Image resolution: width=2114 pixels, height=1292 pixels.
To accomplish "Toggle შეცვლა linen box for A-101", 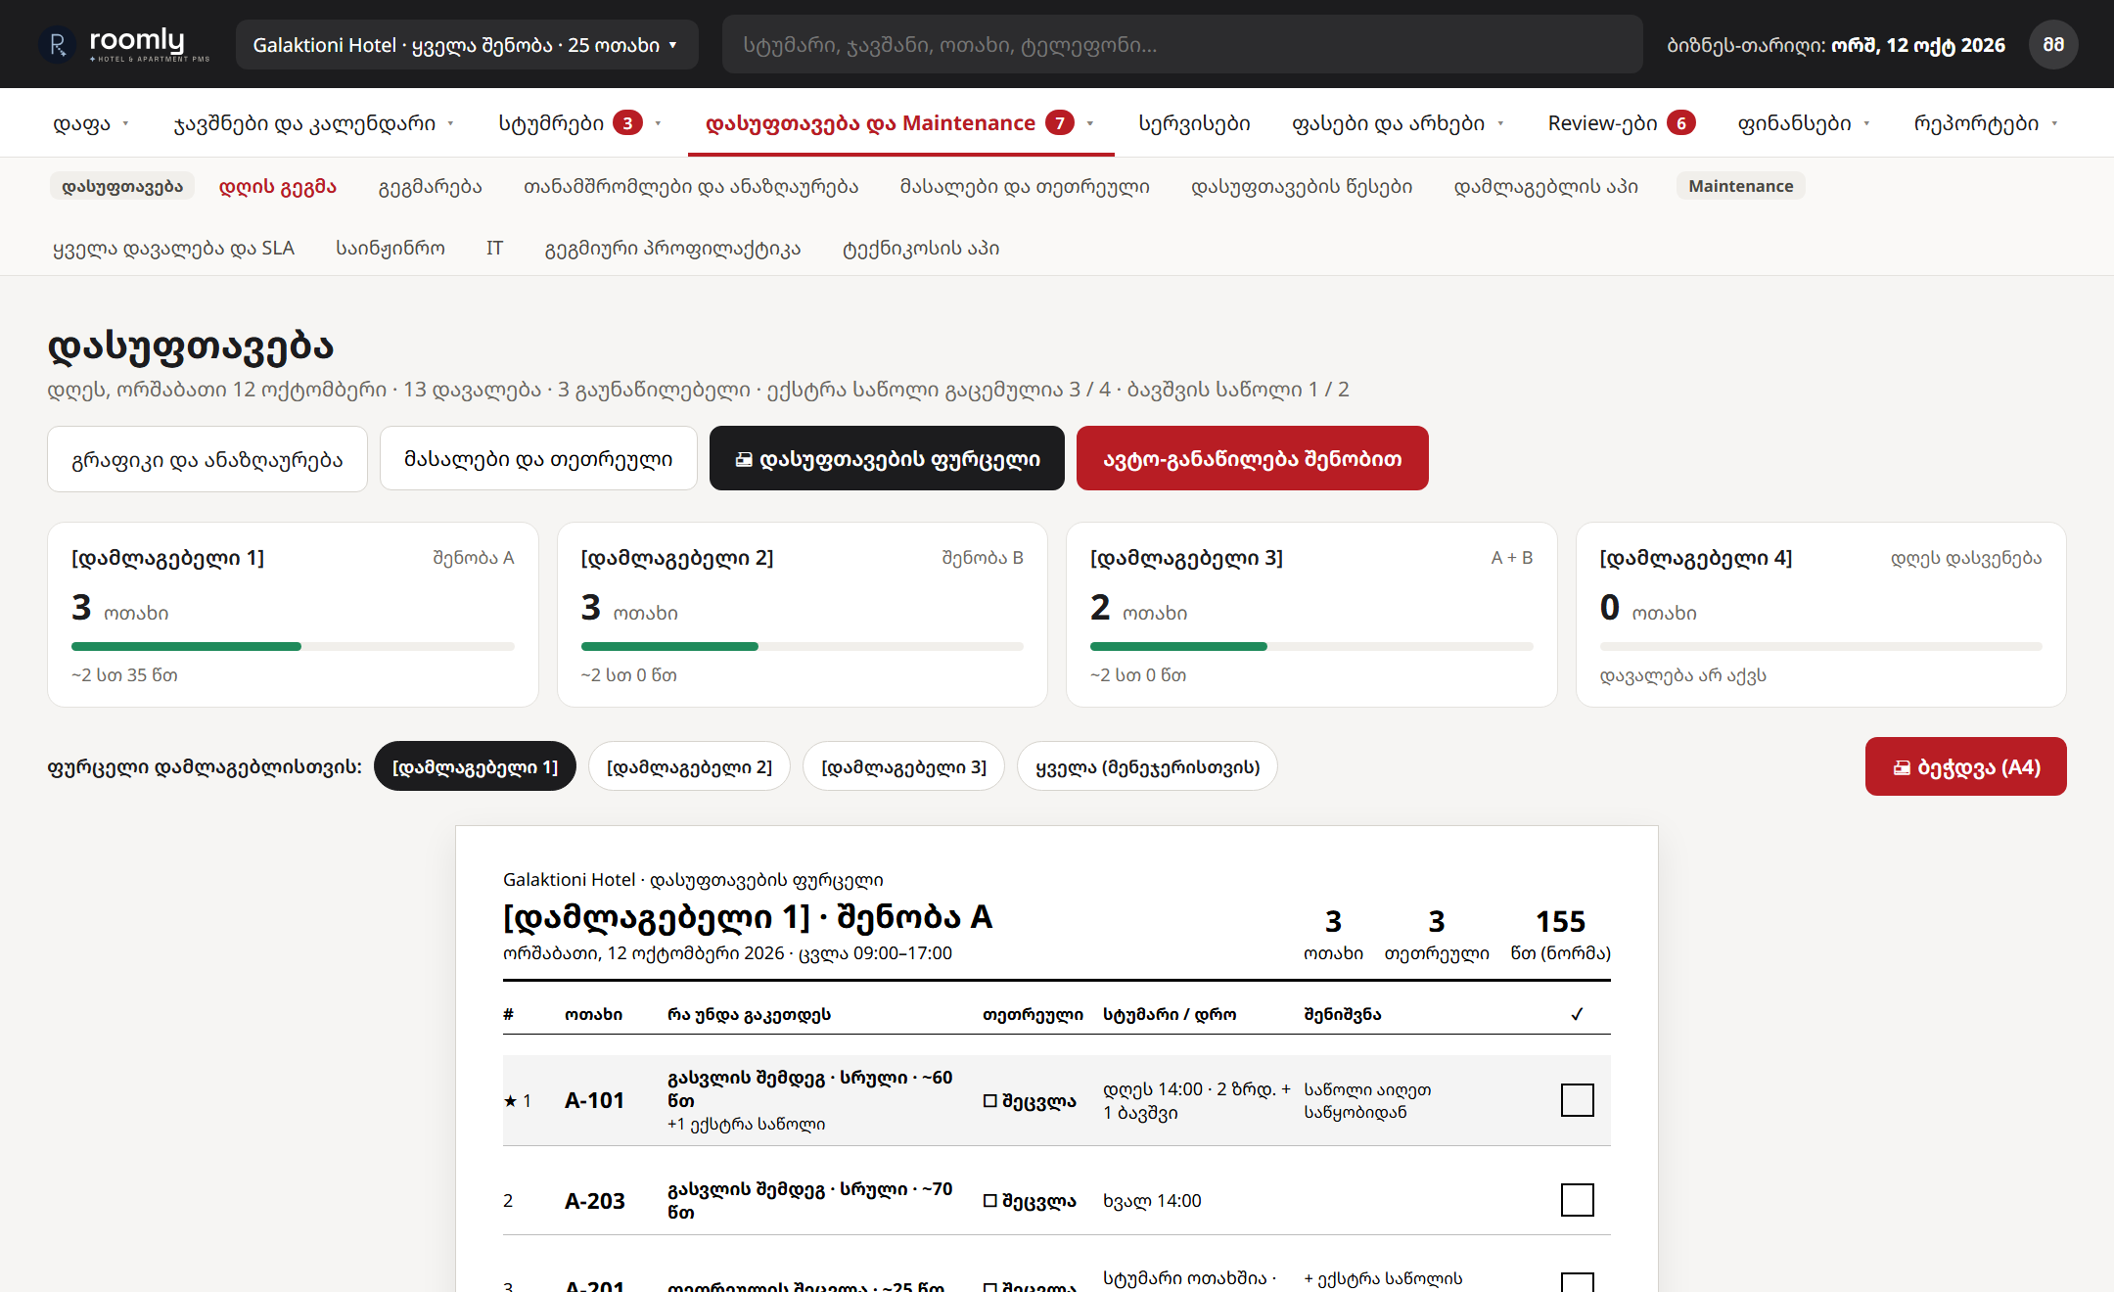I will coord(989,1101).
